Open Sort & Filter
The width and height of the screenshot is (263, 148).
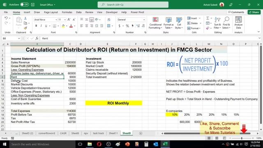(x=217, y=23)
